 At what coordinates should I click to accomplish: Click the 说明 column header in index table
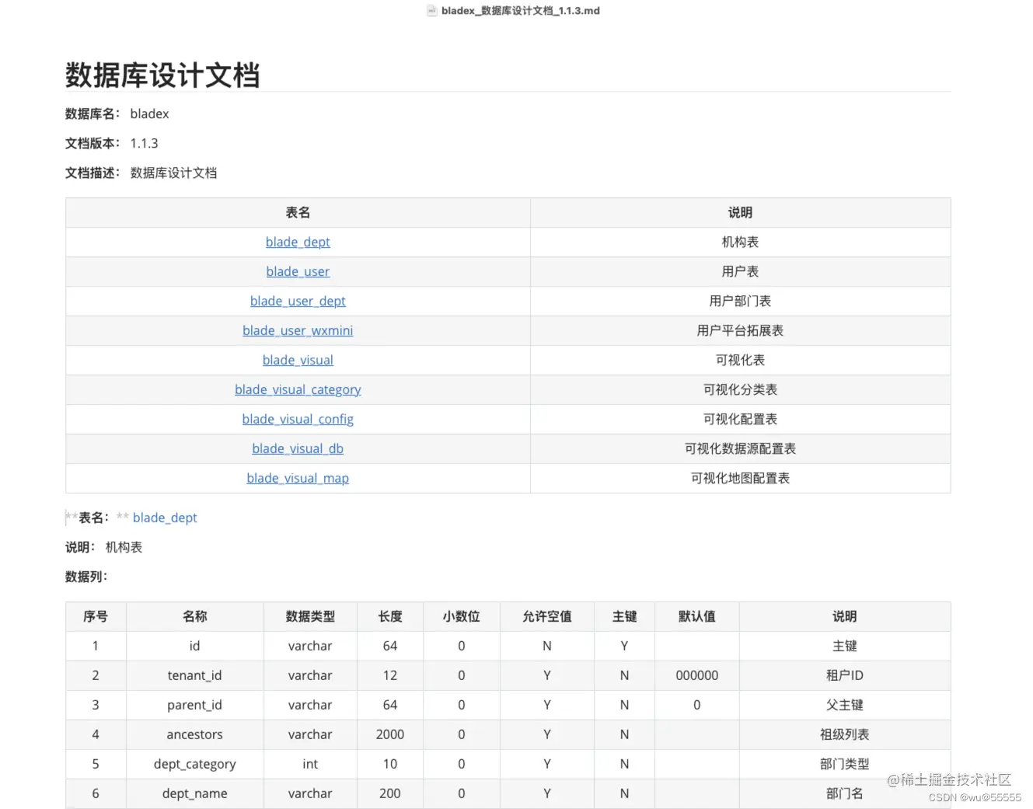(740, 212)
